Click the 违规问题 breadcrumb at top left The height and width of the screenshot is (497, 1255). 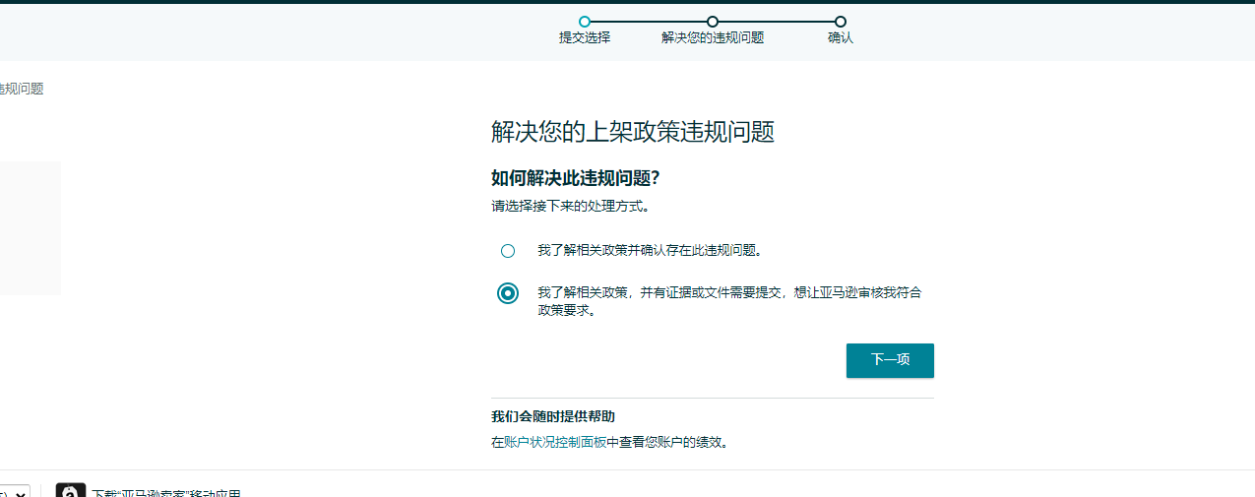point(21,89)
